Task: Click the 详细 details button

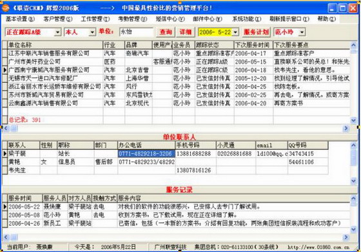Action: pyautogui.click(x=186, y=32)
